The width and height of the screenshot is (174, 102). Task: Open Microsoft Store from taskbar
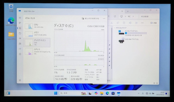coord(113,93)
